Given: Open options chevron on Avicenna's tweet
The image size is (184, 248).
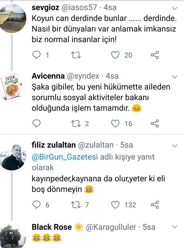Looking at the screenshot, I should click(x=175, y=77).
